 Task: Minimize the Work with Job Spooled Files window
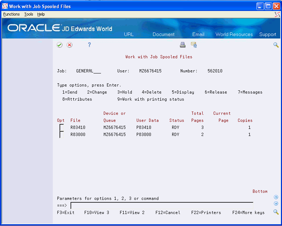click(x=260, y=6)
